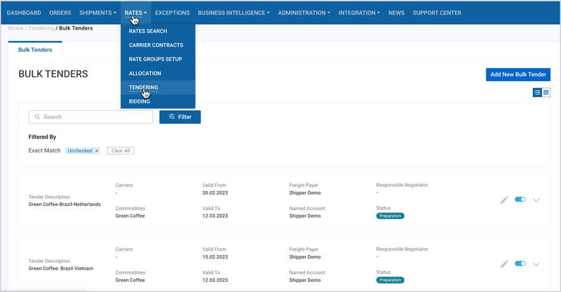Open the Shipments dropdown menu
The width and height of the screenshot is (561, 292).
[x=98, y=13]
